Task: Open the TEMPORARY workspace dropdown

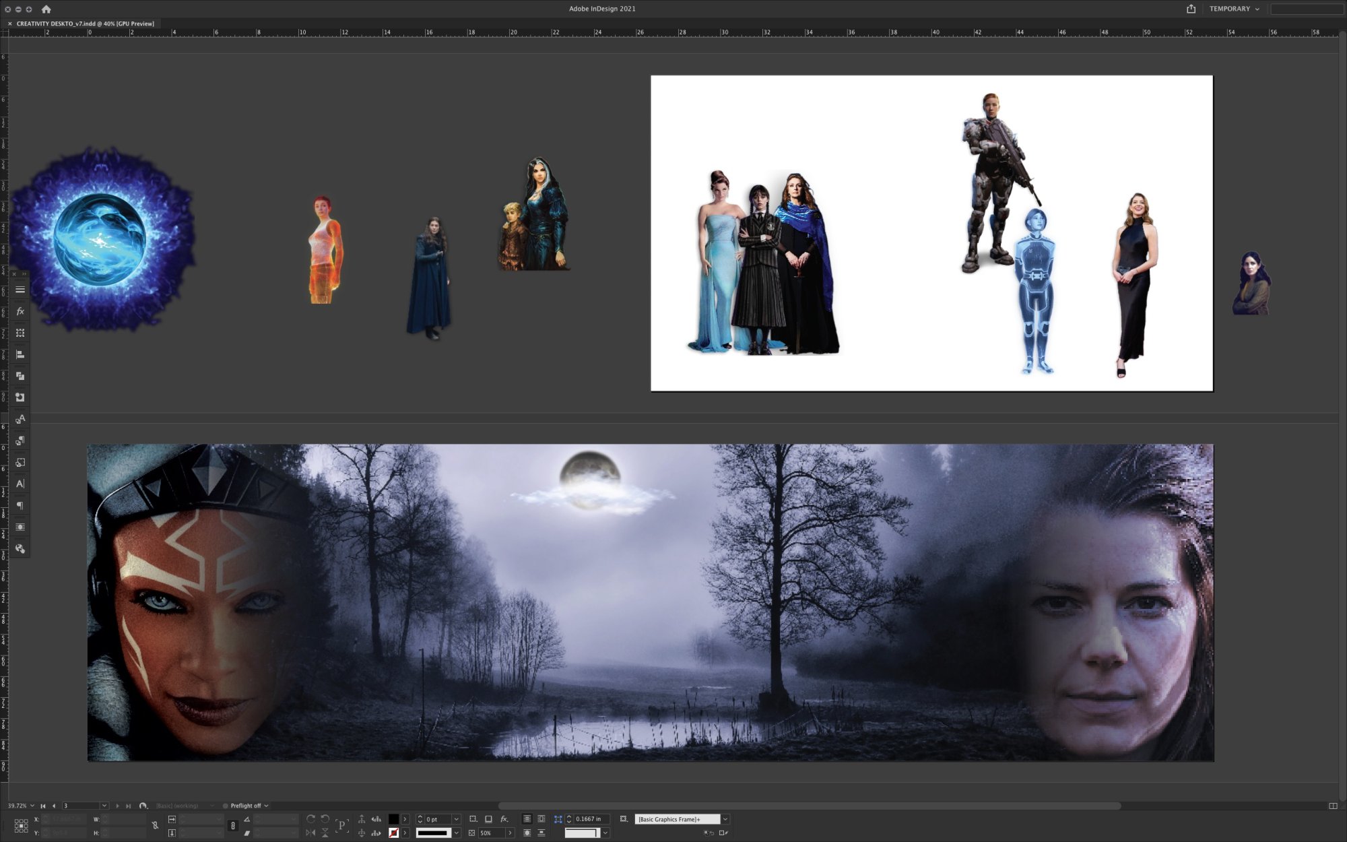Action: [1234, 9]
